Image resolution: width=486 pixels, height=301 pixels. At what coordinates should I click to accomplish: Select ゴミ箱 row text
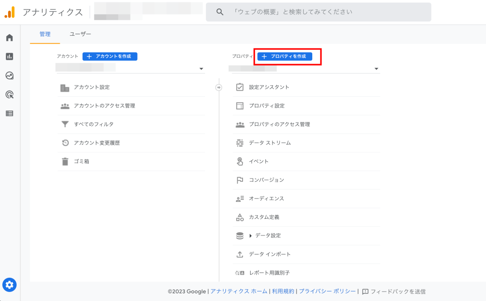(x=82, y=161)
